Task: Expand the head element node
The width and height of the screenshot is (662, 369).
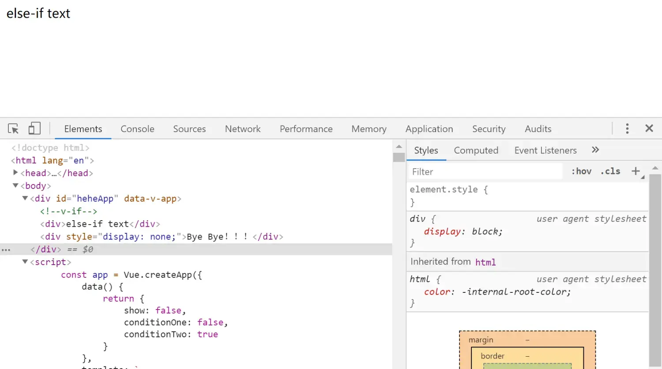Action: click(15, 173)
